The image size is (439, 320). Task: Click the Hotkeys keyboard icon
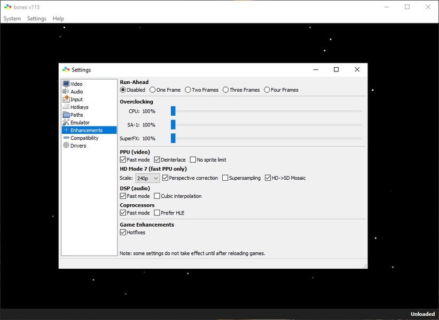pyautogui.click(x=66, y=107)
